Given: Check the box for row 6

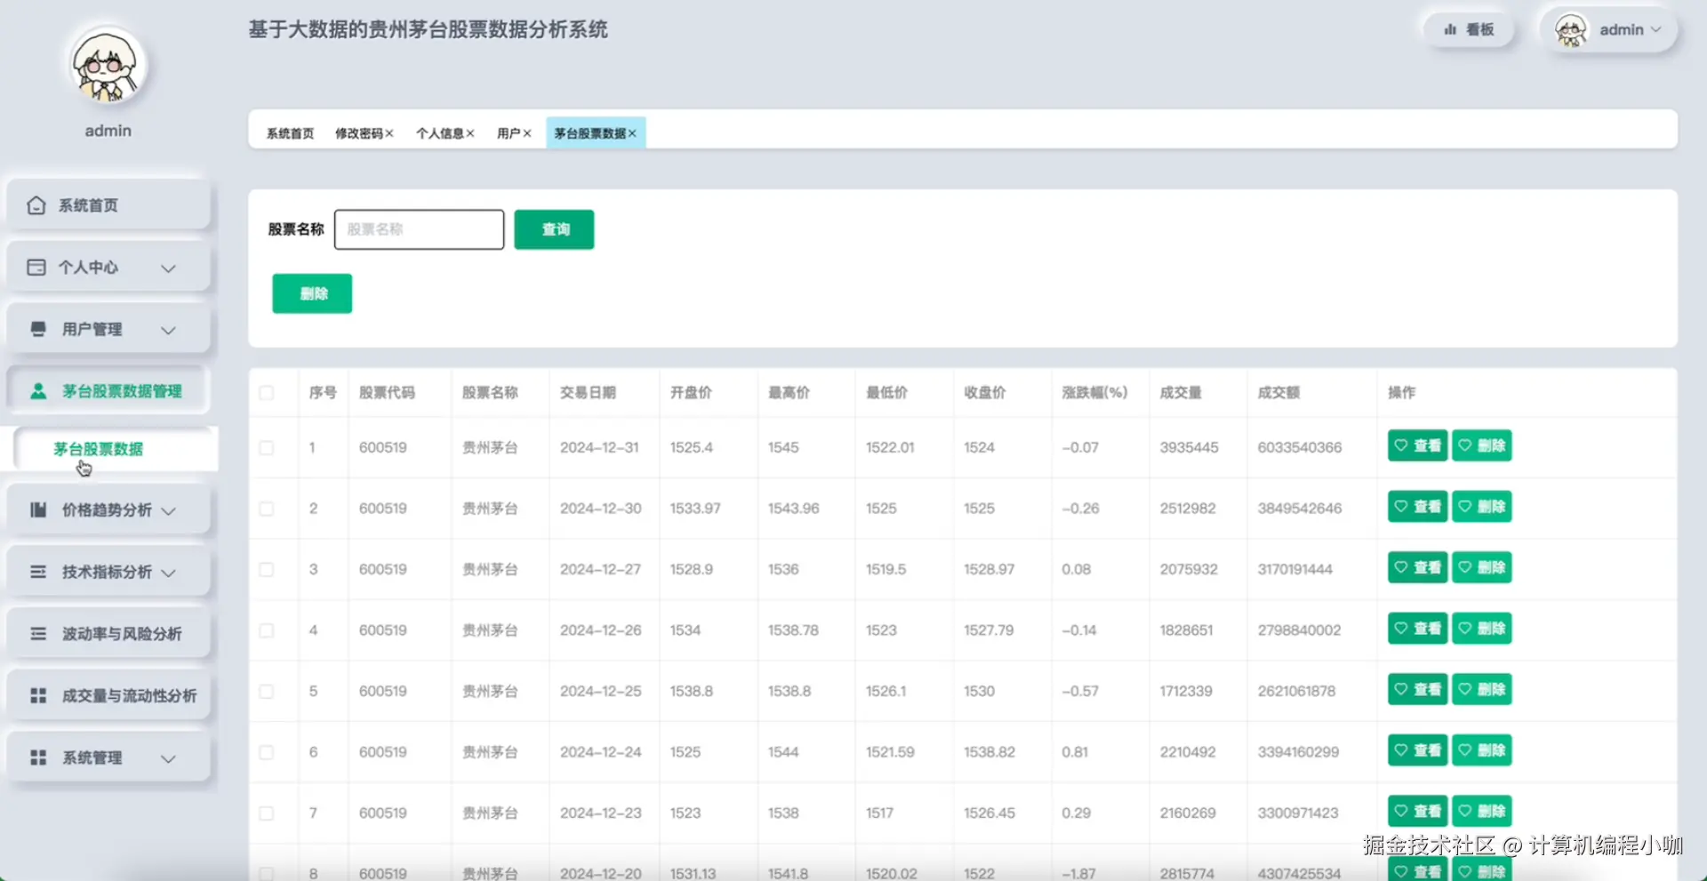Looking at the screenshot, I should pos(267,752).
